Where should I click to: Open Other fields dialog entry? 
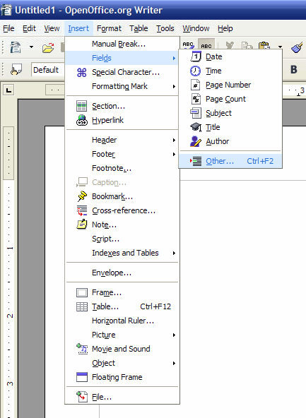point(230,161)
